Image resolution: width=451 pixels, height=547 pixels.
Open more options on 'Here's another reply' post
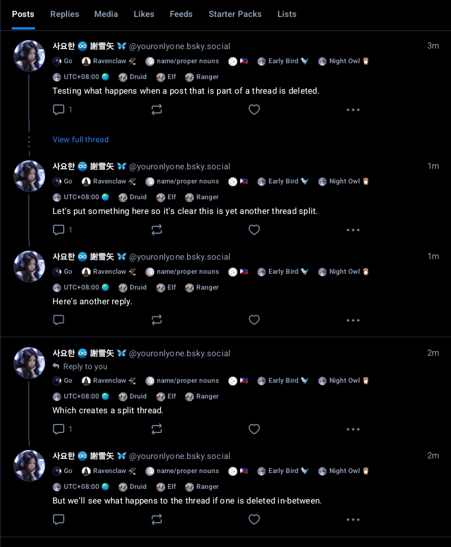click(x=353, y=320)
